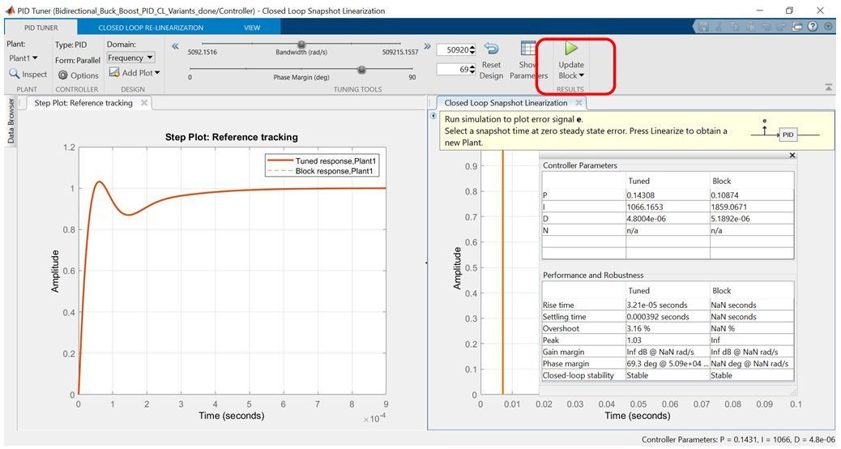
Task: Close the Step Plot: Reference tracking tab
Action: (144, 103)
